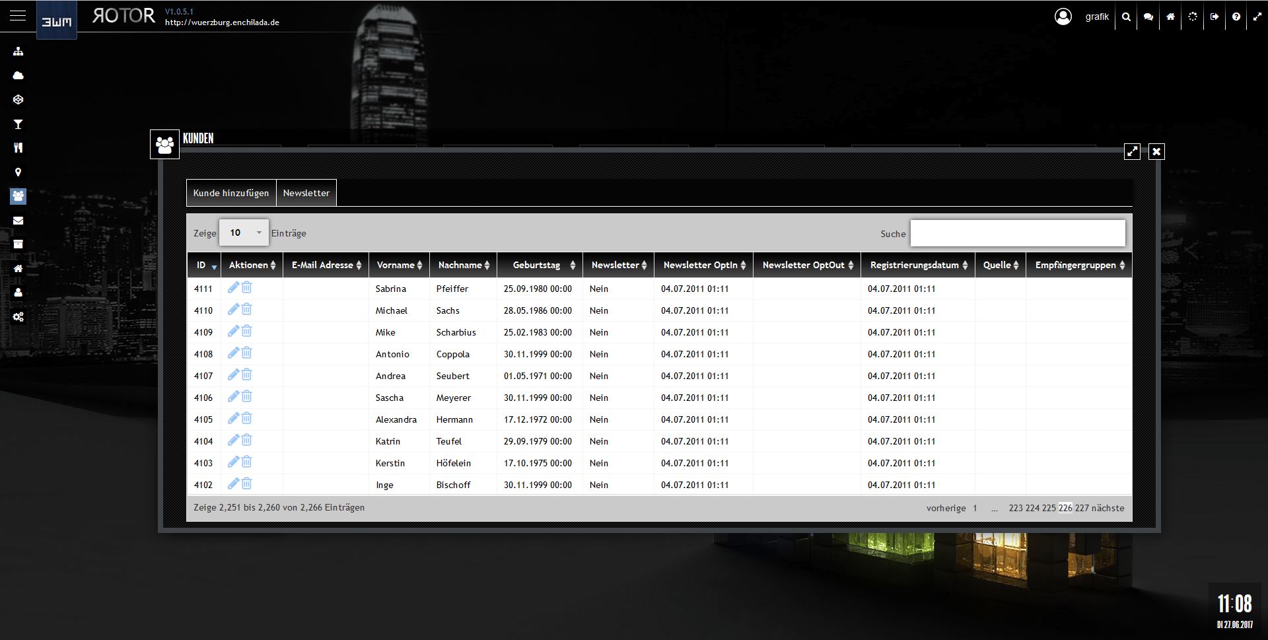Go to nächste page
This screenshot has width=1268, height=640.
[x=1108, y=508]
